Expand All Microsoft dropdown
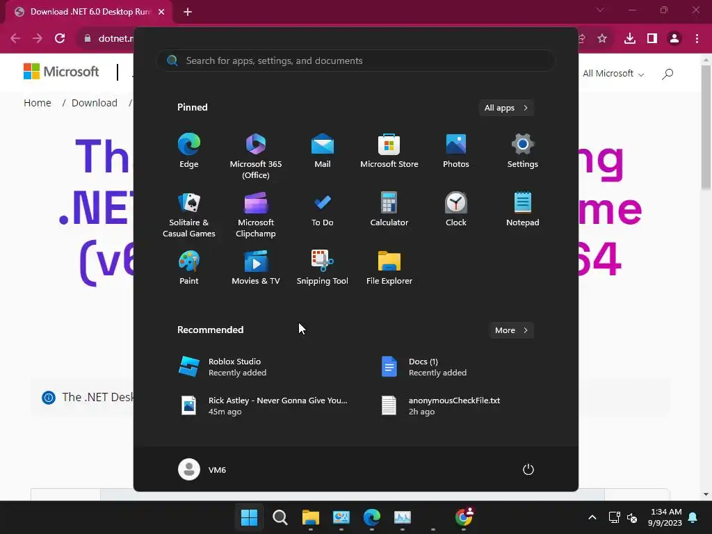 pyautogui.click(x=613, y=74)
